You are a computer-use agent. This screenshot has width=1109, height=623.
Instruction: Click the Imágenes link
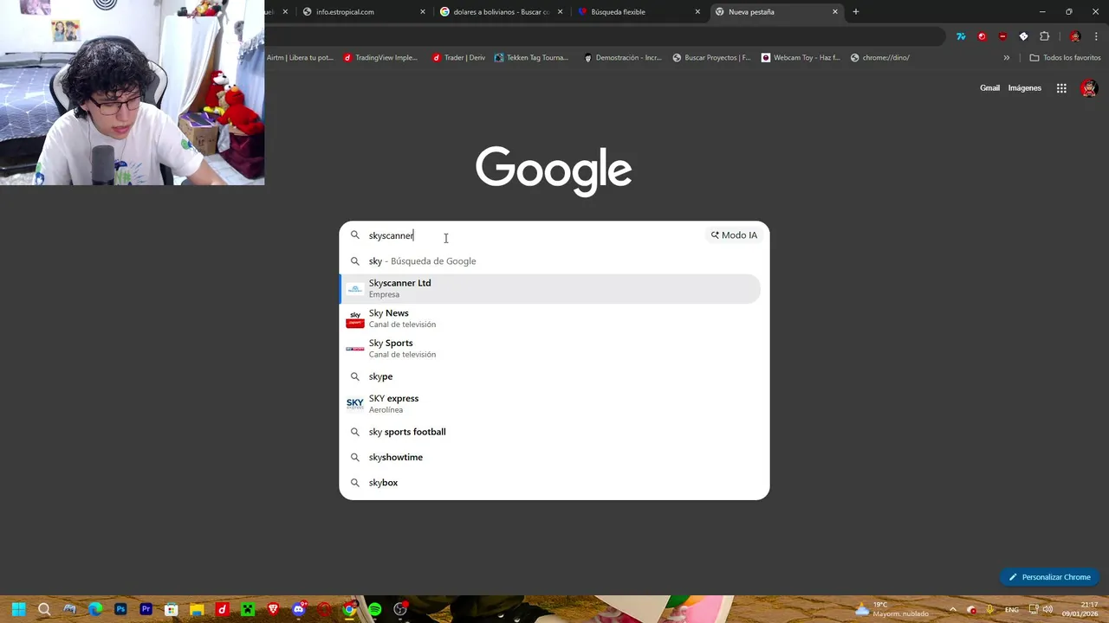coord(1025,88)
